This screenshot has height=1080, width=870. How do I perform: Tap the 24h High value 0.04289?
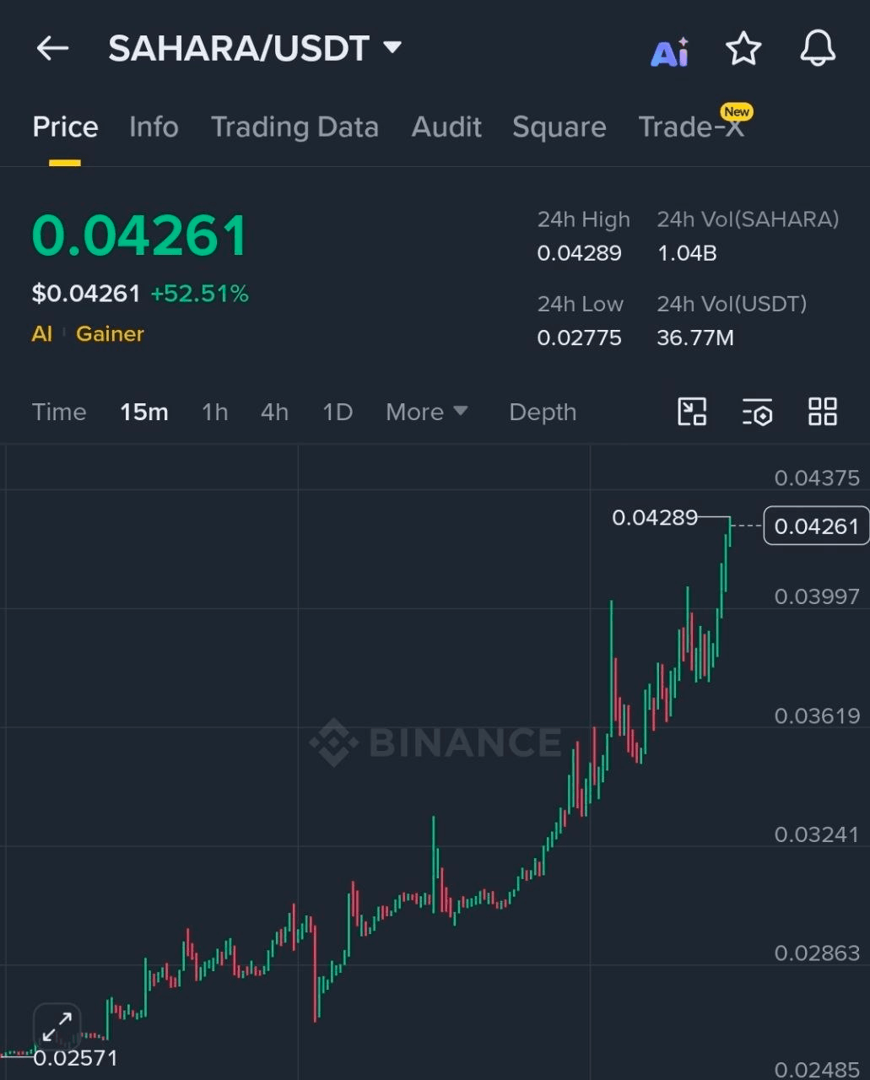580,253
